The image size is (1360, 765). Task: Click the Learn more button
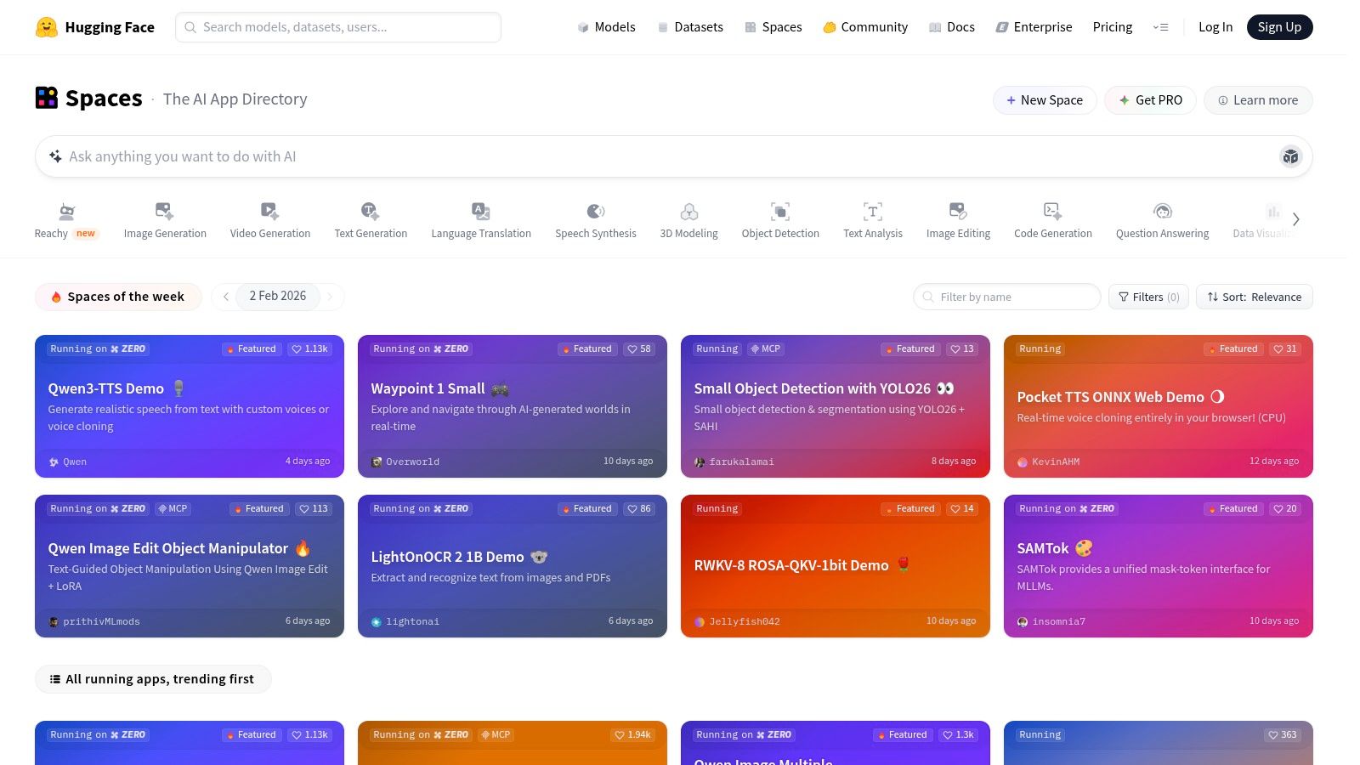1258,100
